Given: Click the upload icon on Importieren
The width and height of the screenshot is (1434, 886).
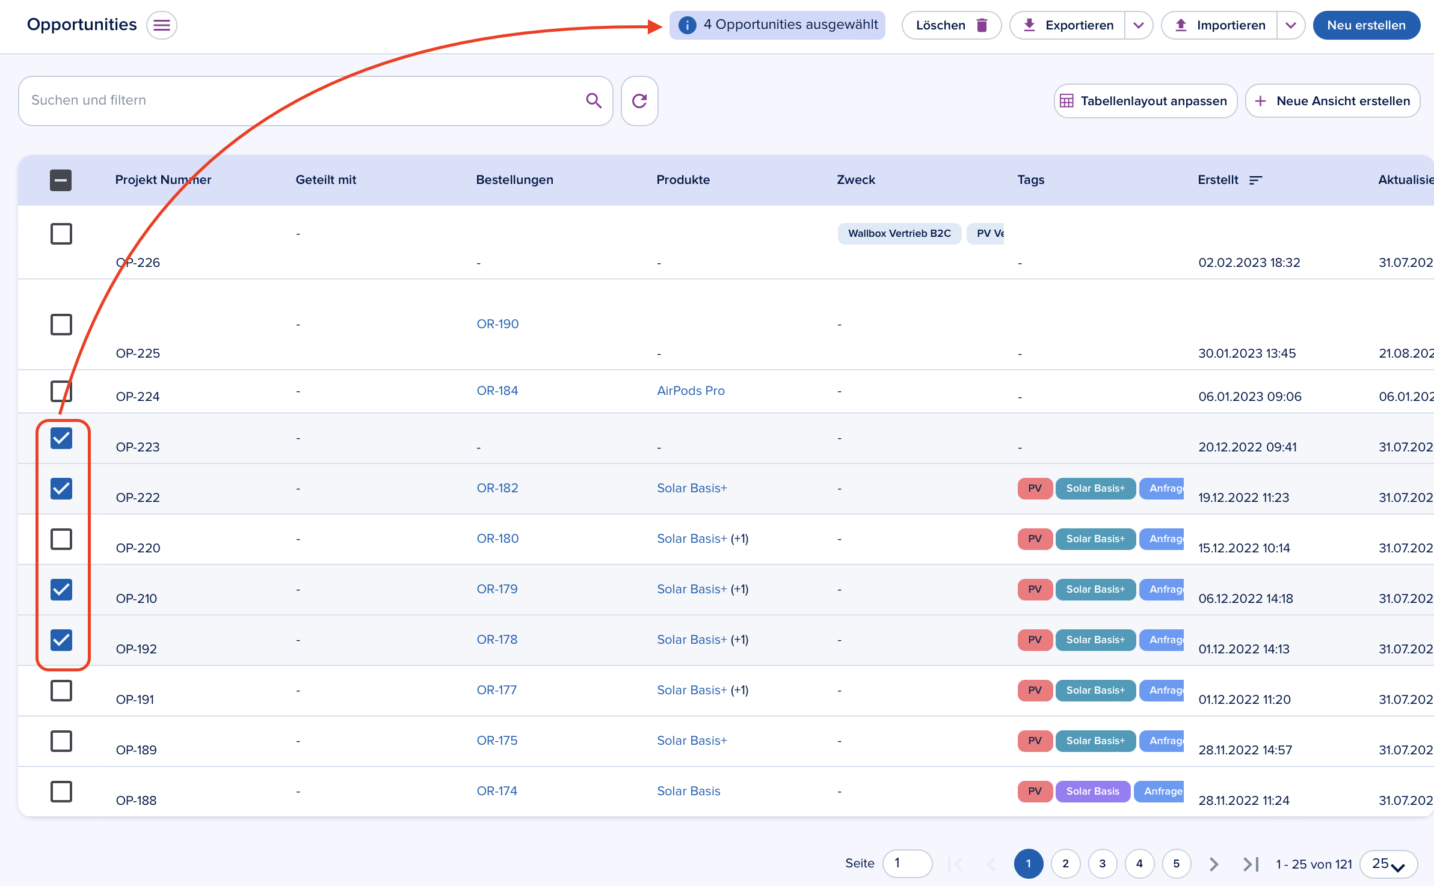Looking at the screenshot, I should click(x=1181, y=25).
